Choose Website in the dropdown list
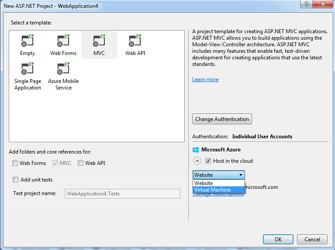 tap(218, 183)
